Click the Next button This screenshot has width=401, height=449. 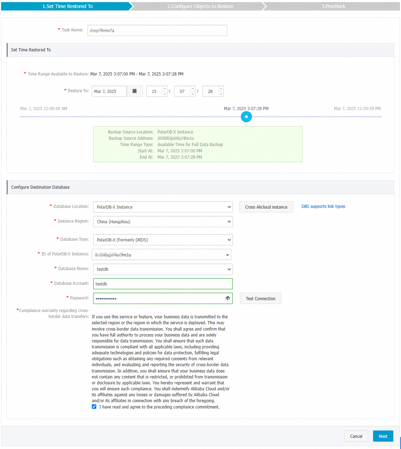coord(383,436)
